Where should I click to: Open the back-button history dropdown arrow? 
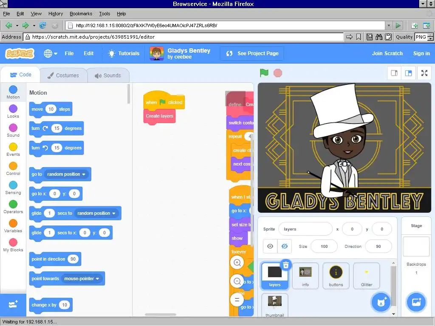tap(17, 25)
